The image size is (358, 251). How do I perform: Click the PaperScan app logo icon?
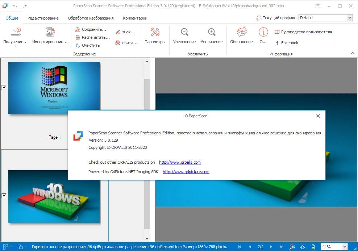pos(5,6)
